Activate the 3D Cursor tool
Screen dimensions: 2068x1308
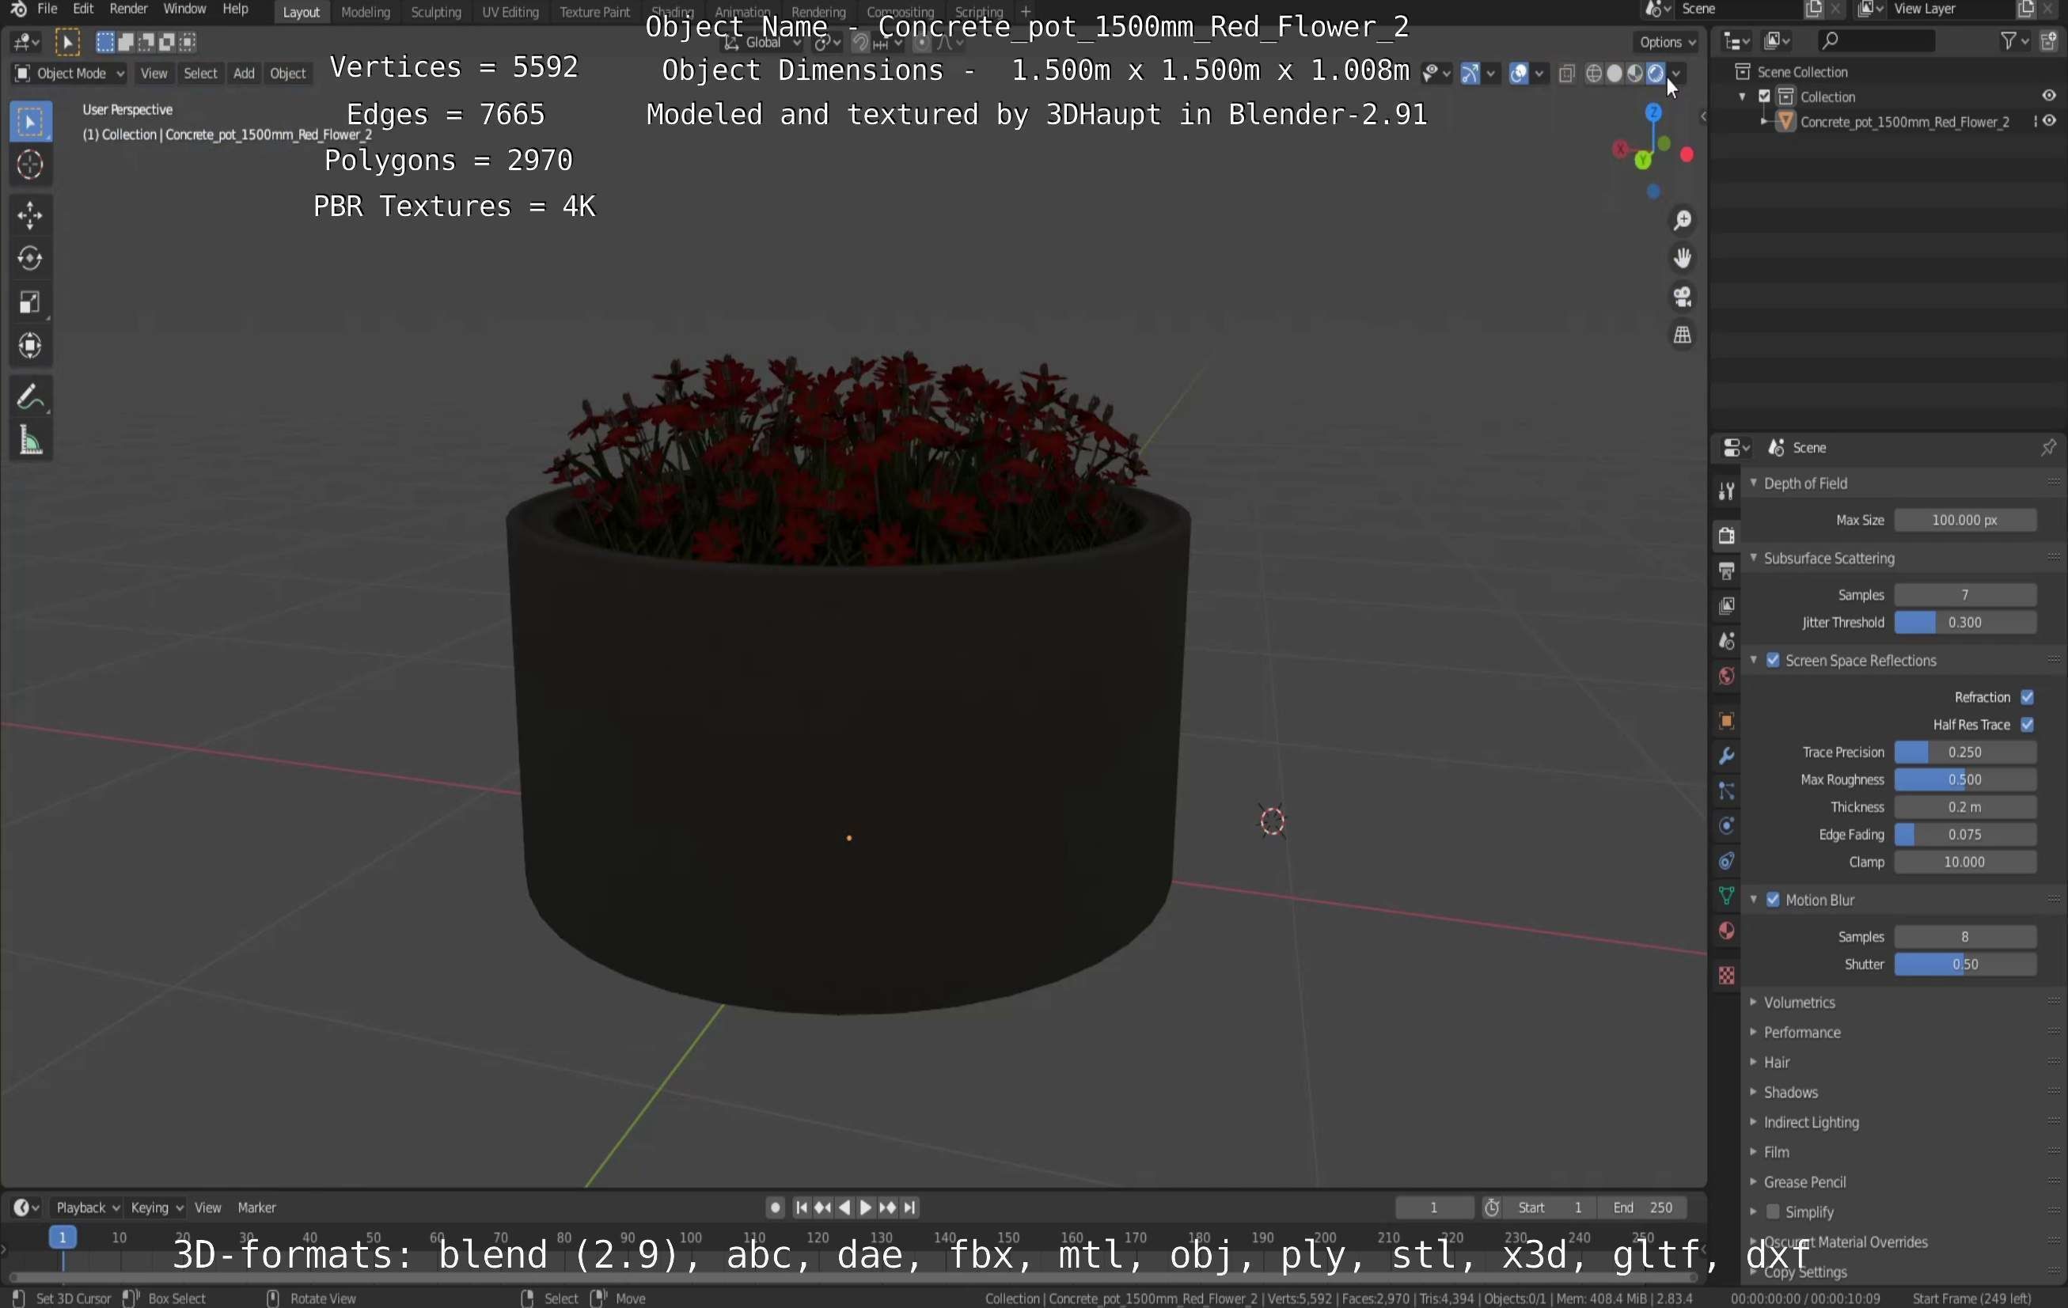click(x=30, y=165)
